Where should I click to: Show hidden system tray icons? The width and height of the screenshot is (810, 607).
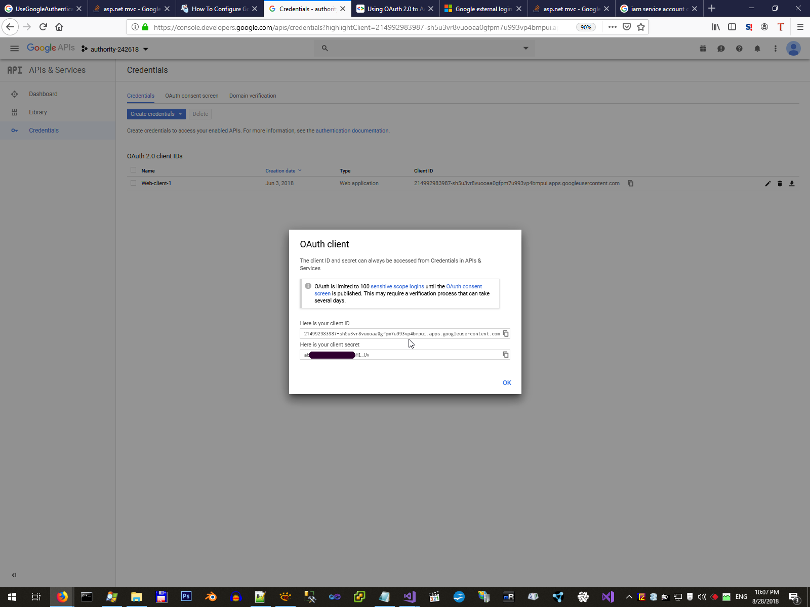[x=629, y=597]
